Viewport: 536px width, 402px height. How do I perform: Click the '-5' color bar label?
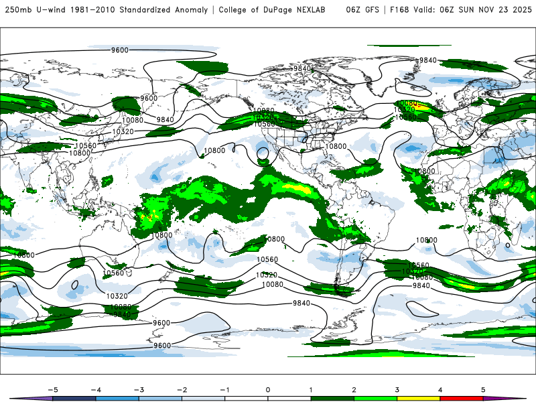pyautogui.click(x=53, y=390)
